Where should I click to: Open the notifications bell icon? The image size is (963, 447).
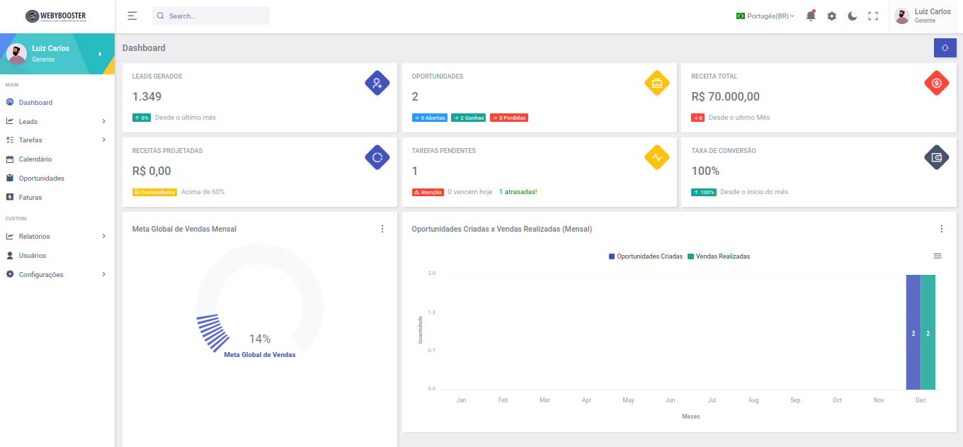(811, 16)
